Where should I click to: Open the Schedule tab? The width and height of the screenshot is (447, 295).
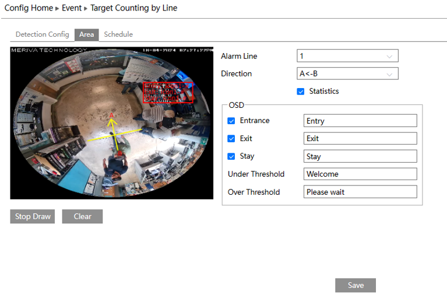[118, 34]
